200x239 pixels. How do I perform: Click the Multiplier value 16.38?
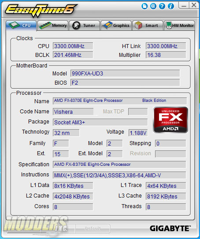pyautogui.click(x=166, y=55)
